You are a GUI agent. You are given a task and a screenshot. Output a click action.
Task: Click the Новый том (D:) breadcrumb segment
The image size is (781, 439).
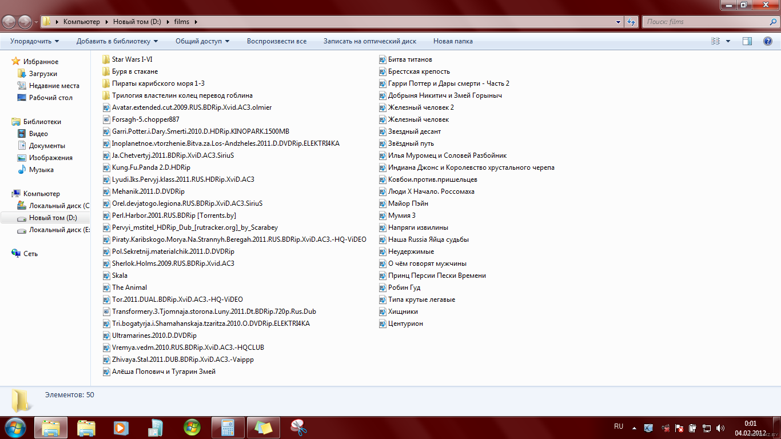pyautogui.click(x=137, y=22)
